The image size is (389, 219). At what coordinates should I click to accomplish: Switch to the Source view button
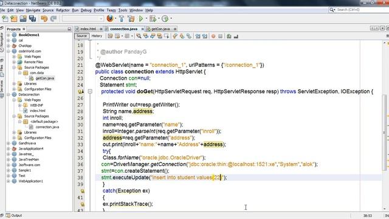pos(81,36)
